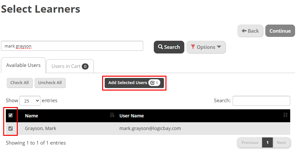The height and width of the screenshot is (152, 297).
Task: Click the cart count badge showing 0
Action: [x=85, y=66]
